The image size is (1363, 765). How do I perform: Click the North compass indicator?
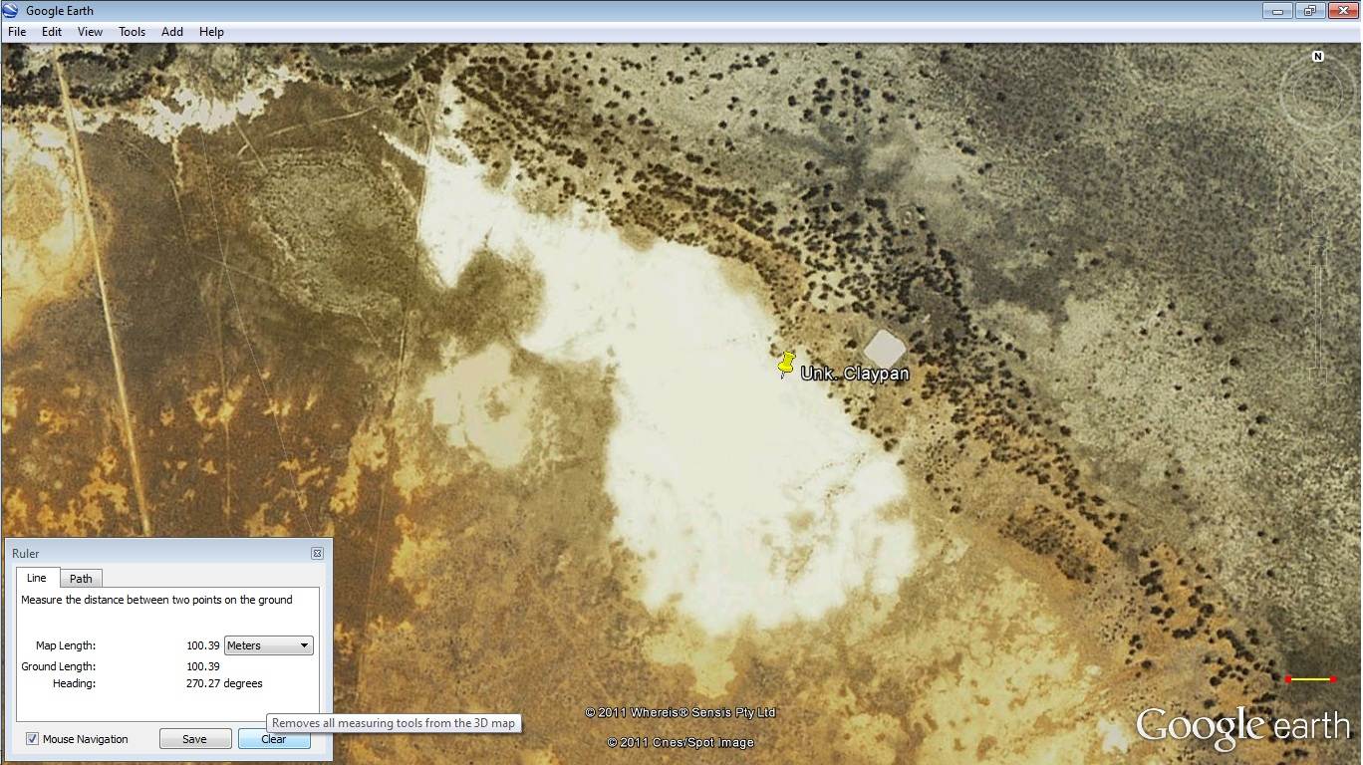[1317, 58]
